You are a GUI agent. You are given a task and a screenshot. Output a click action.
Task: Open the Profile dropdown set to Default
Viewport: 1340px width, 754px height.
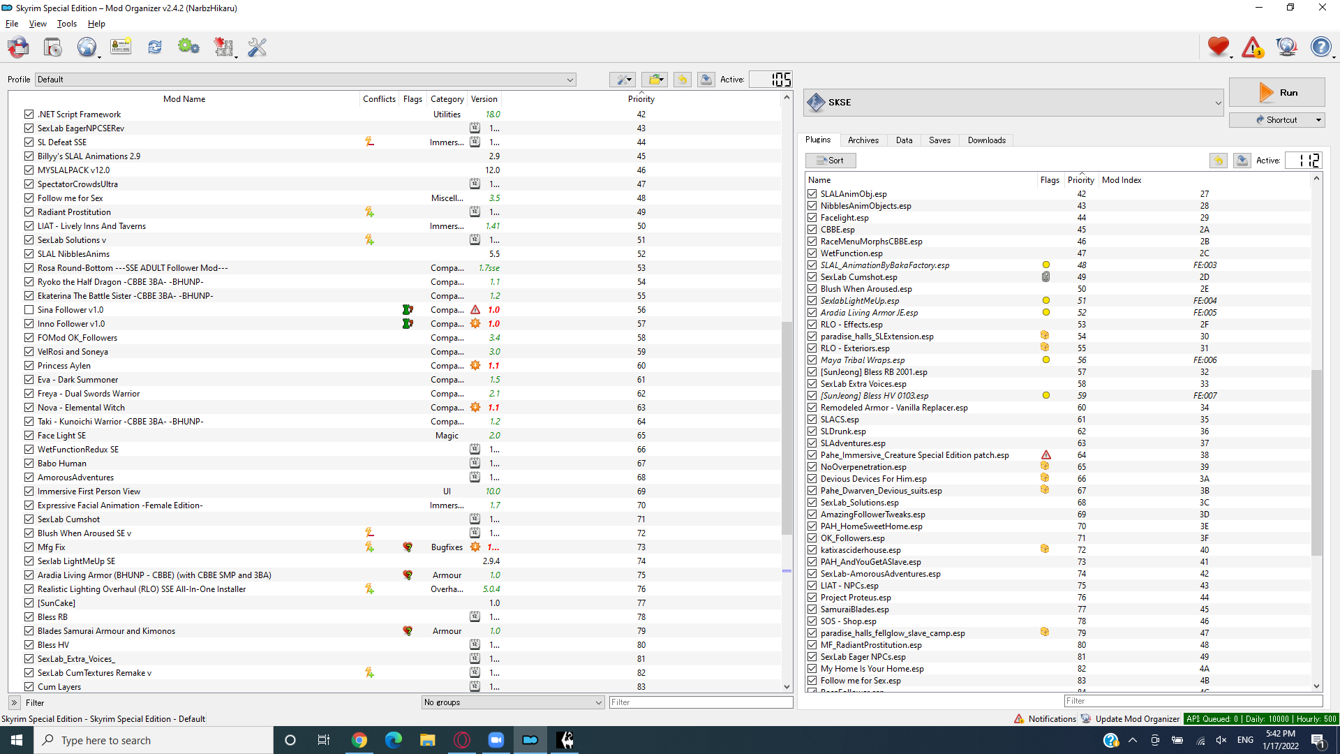coord(306,80)
